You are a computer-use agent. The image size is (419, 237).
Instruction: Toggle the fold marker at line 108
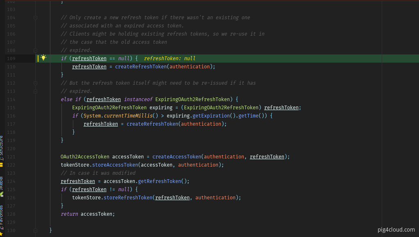[x=35, y=50]
